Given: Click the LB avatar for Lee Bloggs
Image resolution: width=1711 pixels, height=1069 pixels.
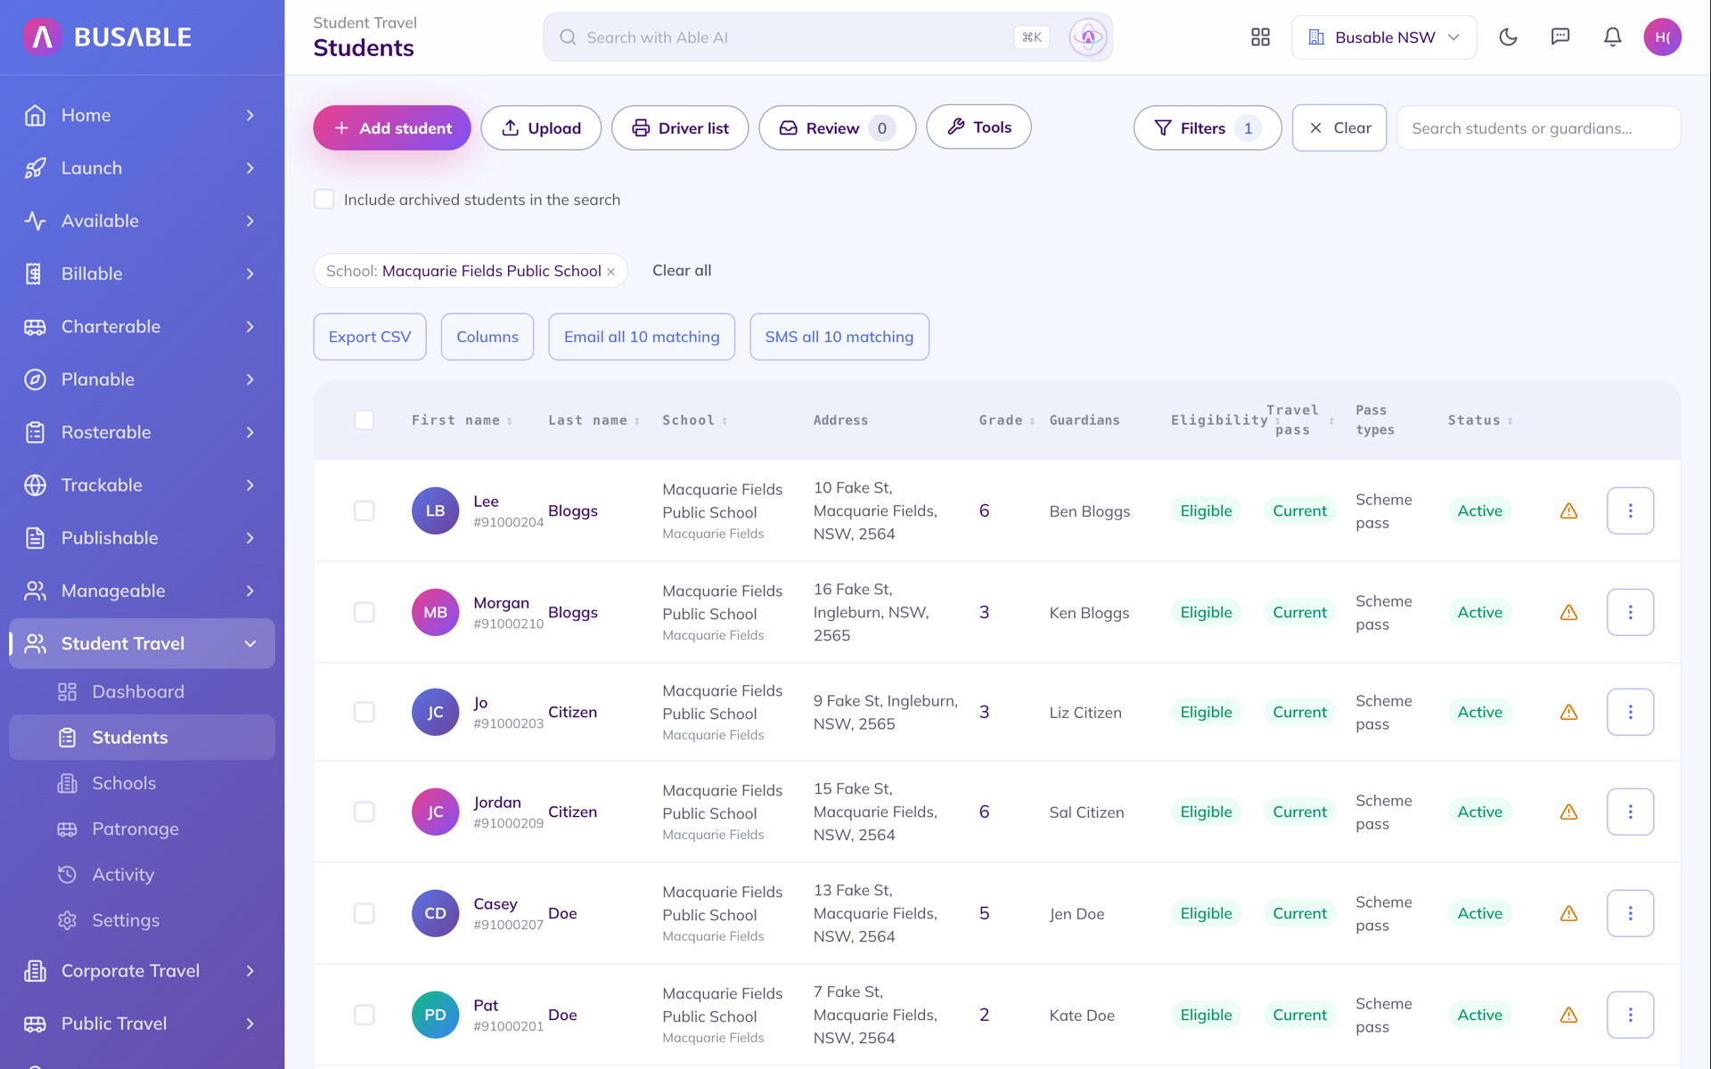Looking at the screenshot, I should pos(435,510).
